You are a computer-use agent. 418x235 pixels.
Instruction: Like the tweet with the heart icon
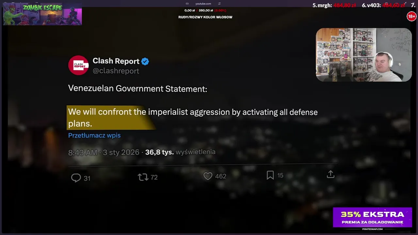point(208,176)
